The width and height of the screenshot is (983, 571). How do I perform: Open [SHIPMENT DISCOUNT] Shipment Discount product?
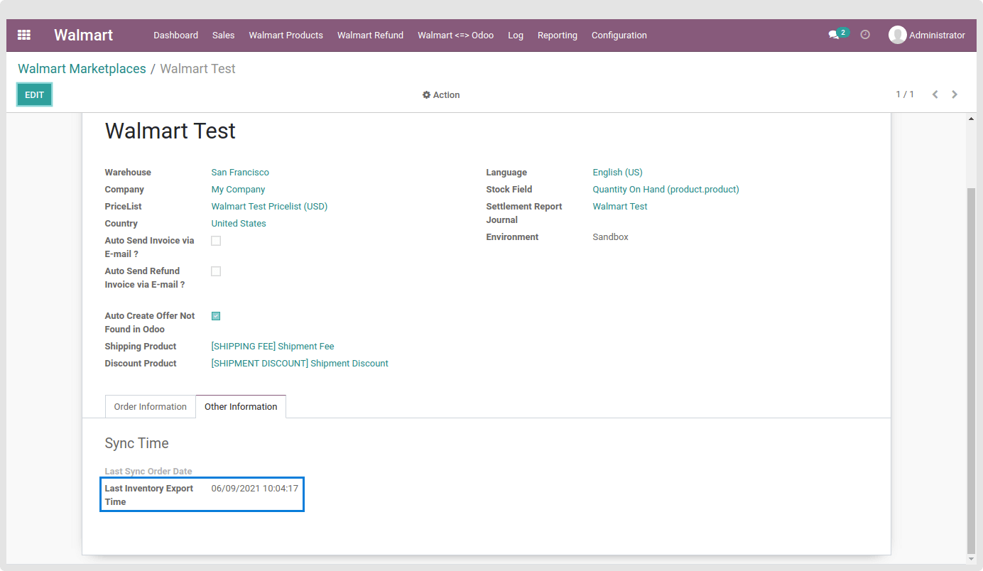pyautogui.click(x=300, y=364)
